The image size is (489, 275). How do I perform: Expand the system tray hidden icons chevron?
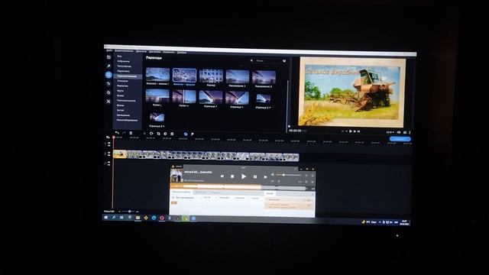[380, 222]
